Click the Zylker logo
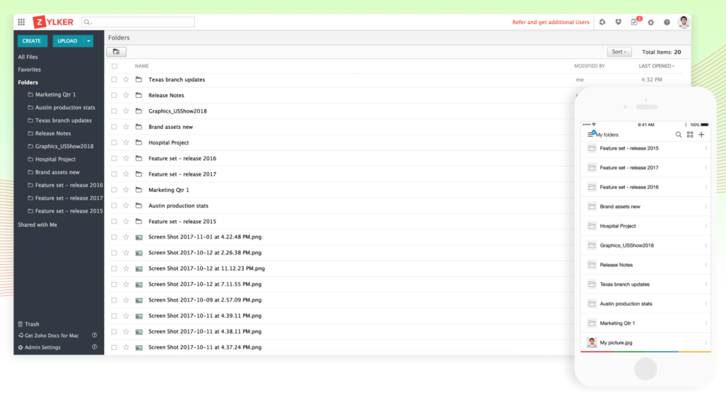 pyautogui.click(x=52, y=22)
